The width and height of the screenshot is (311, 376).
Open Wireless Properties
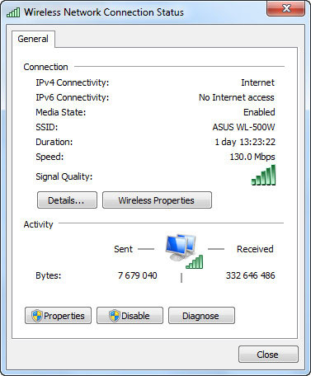coord(157,200)
